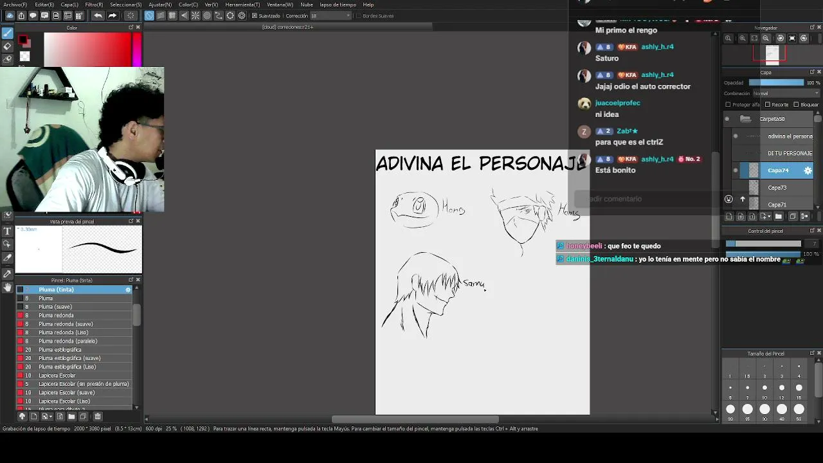Click the navigator canvas thumbnail
The height and width of the screenshot is (463, 823).
coord(772,55)
